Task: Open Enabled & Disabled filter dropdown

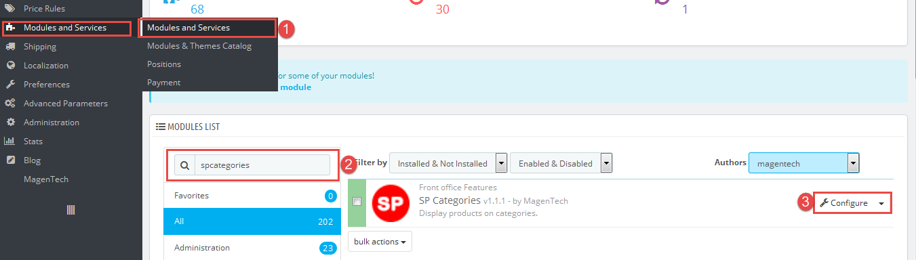Action: coord(561,163)
